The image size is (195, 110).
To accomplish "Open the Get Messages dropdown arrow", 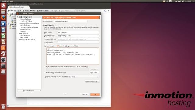I will pyautogui.click(x=21, y=11).
